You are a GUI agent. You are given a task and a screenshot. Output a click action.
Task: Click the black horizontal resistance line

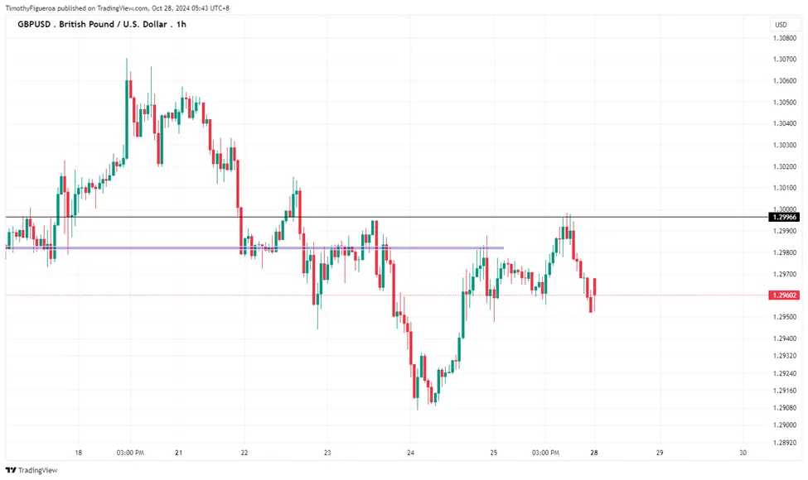[x=386, y=217]
